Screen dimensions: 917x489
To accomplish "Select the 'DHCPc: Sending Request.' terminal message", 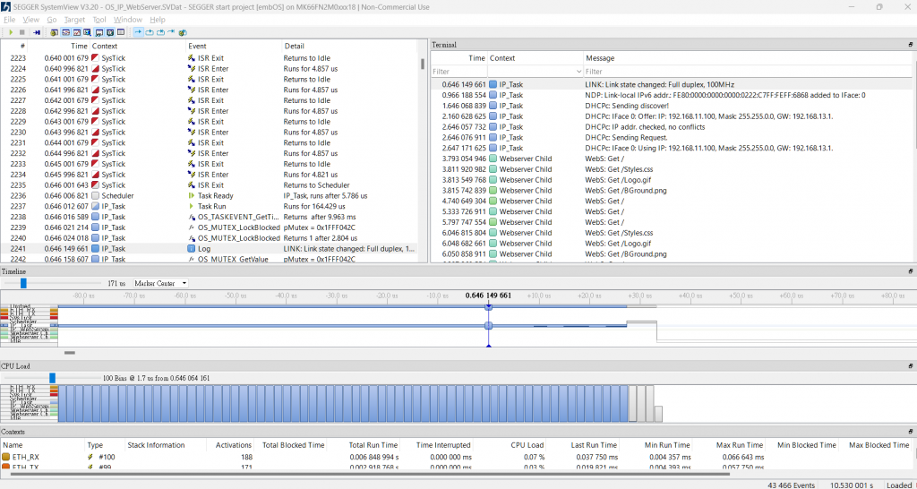I will (x=626, y=137).
